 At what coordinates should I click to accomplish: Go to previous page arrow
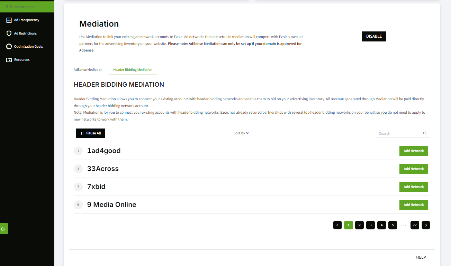(x=337, y=225)
